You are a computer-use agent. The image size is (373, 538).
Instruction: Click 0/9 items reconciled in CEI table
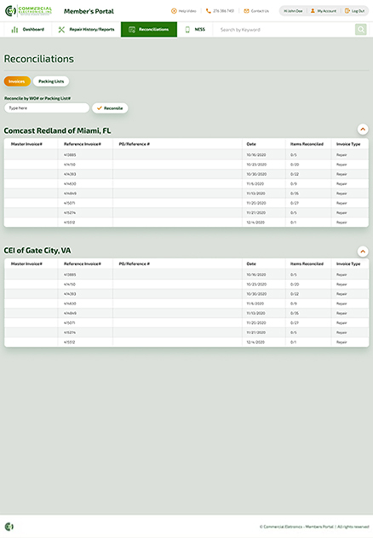click(294, 304)
